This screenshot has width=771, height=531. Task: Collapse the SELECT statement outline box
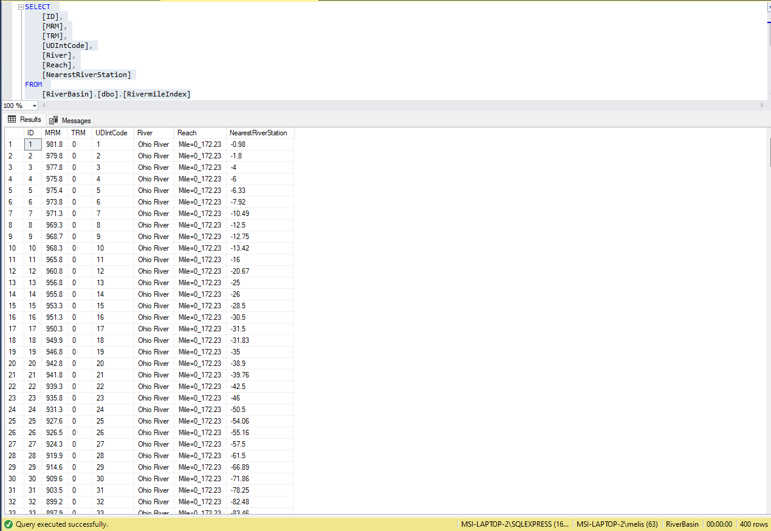[x=21, y=7]
